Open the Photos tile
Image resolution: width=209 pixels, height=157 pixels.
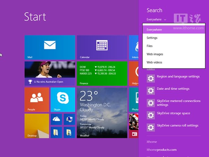pos(134,99)
